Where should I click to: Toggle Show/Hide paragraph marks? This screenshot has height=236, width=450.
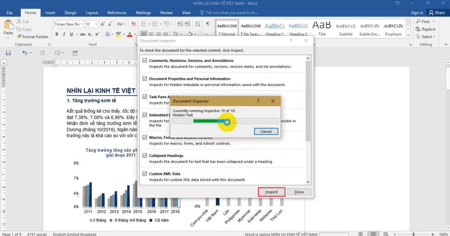tap(207, 24)
